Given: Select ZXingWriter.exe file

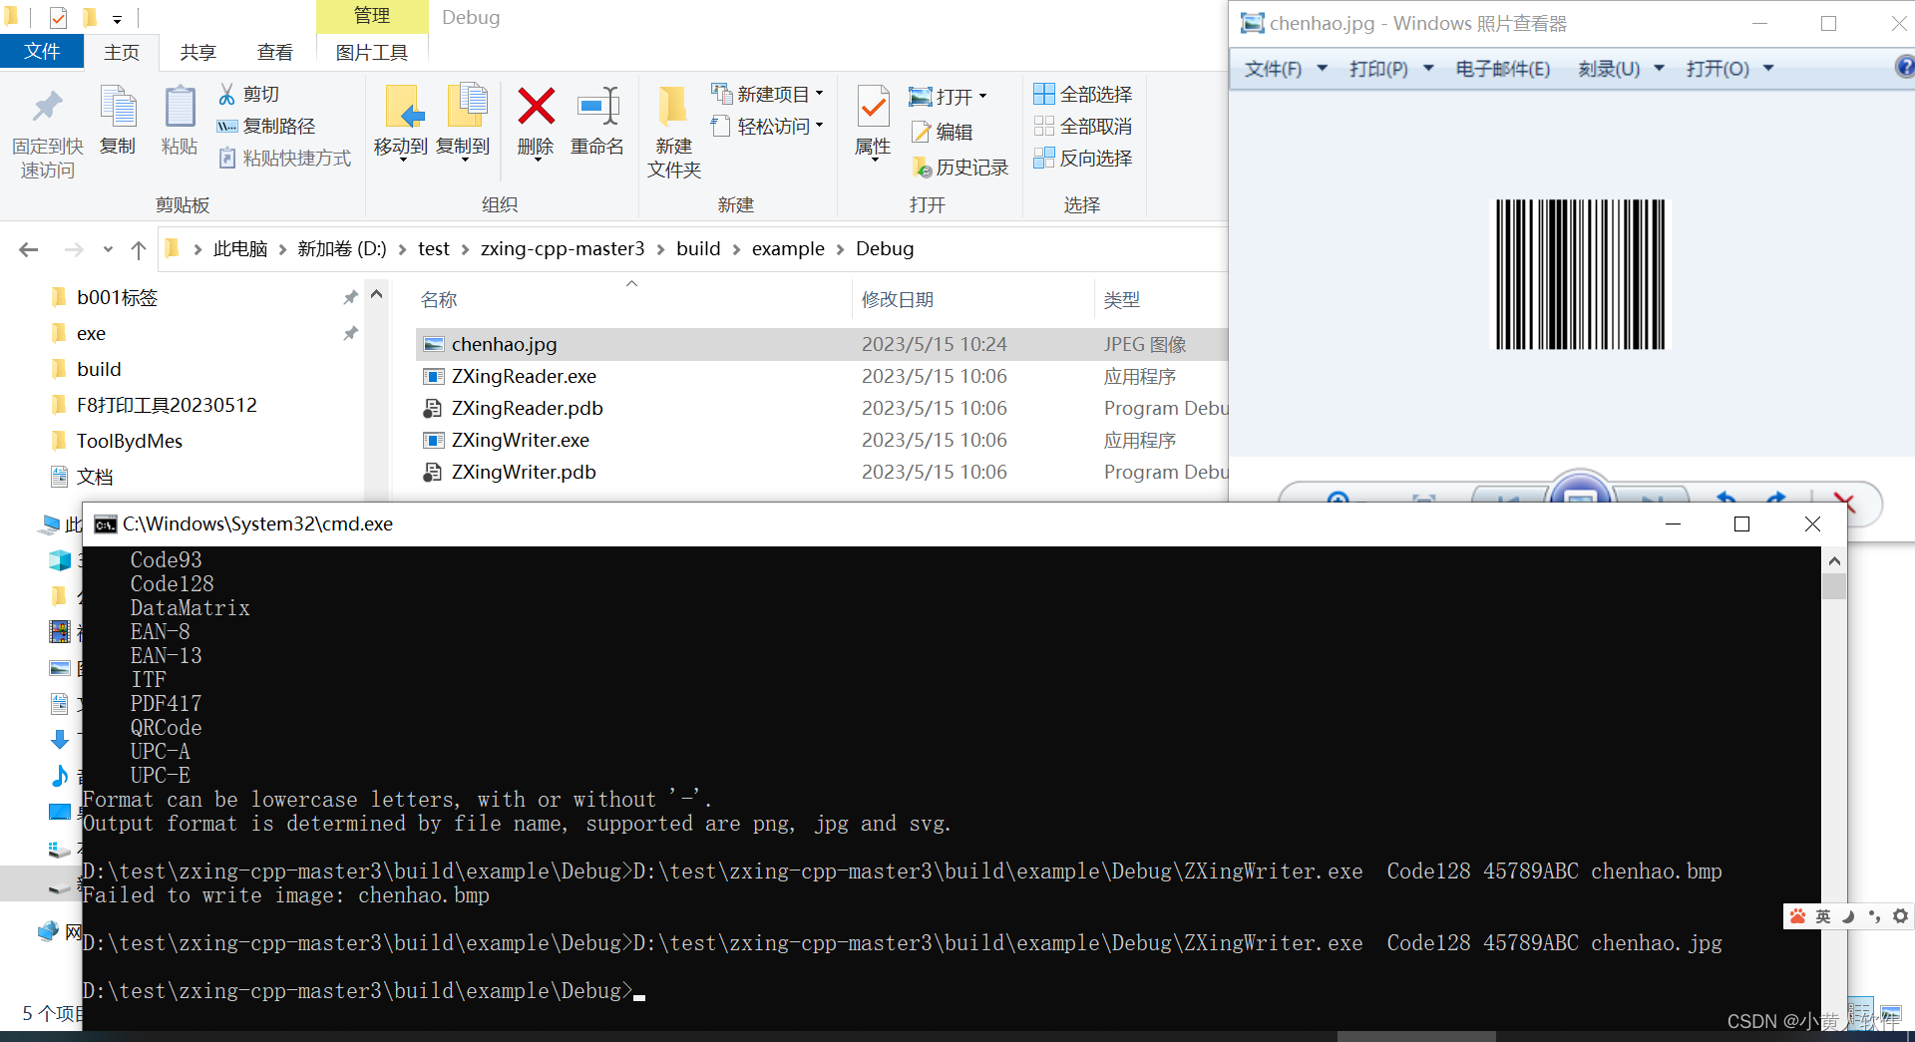Looking at the screenshot, I should pos(822,440).
